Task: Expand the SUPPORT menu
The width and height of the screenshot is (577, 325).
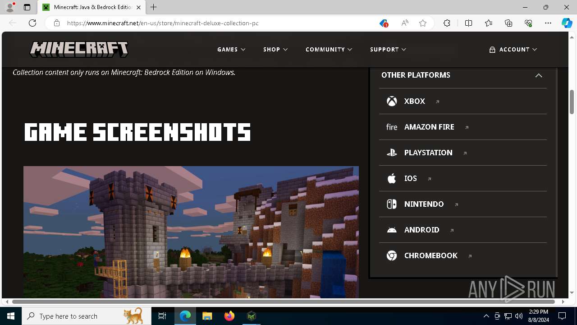Action: point(388,50)
